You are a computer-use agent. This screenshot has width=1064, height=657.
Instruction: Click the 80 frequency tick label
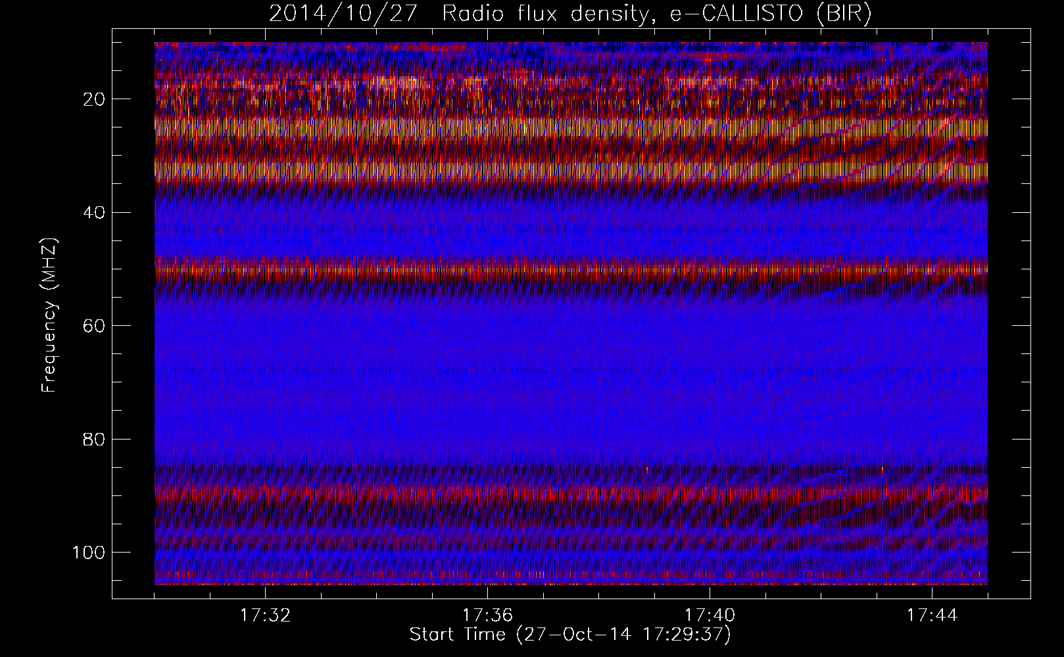pos(95,439)
